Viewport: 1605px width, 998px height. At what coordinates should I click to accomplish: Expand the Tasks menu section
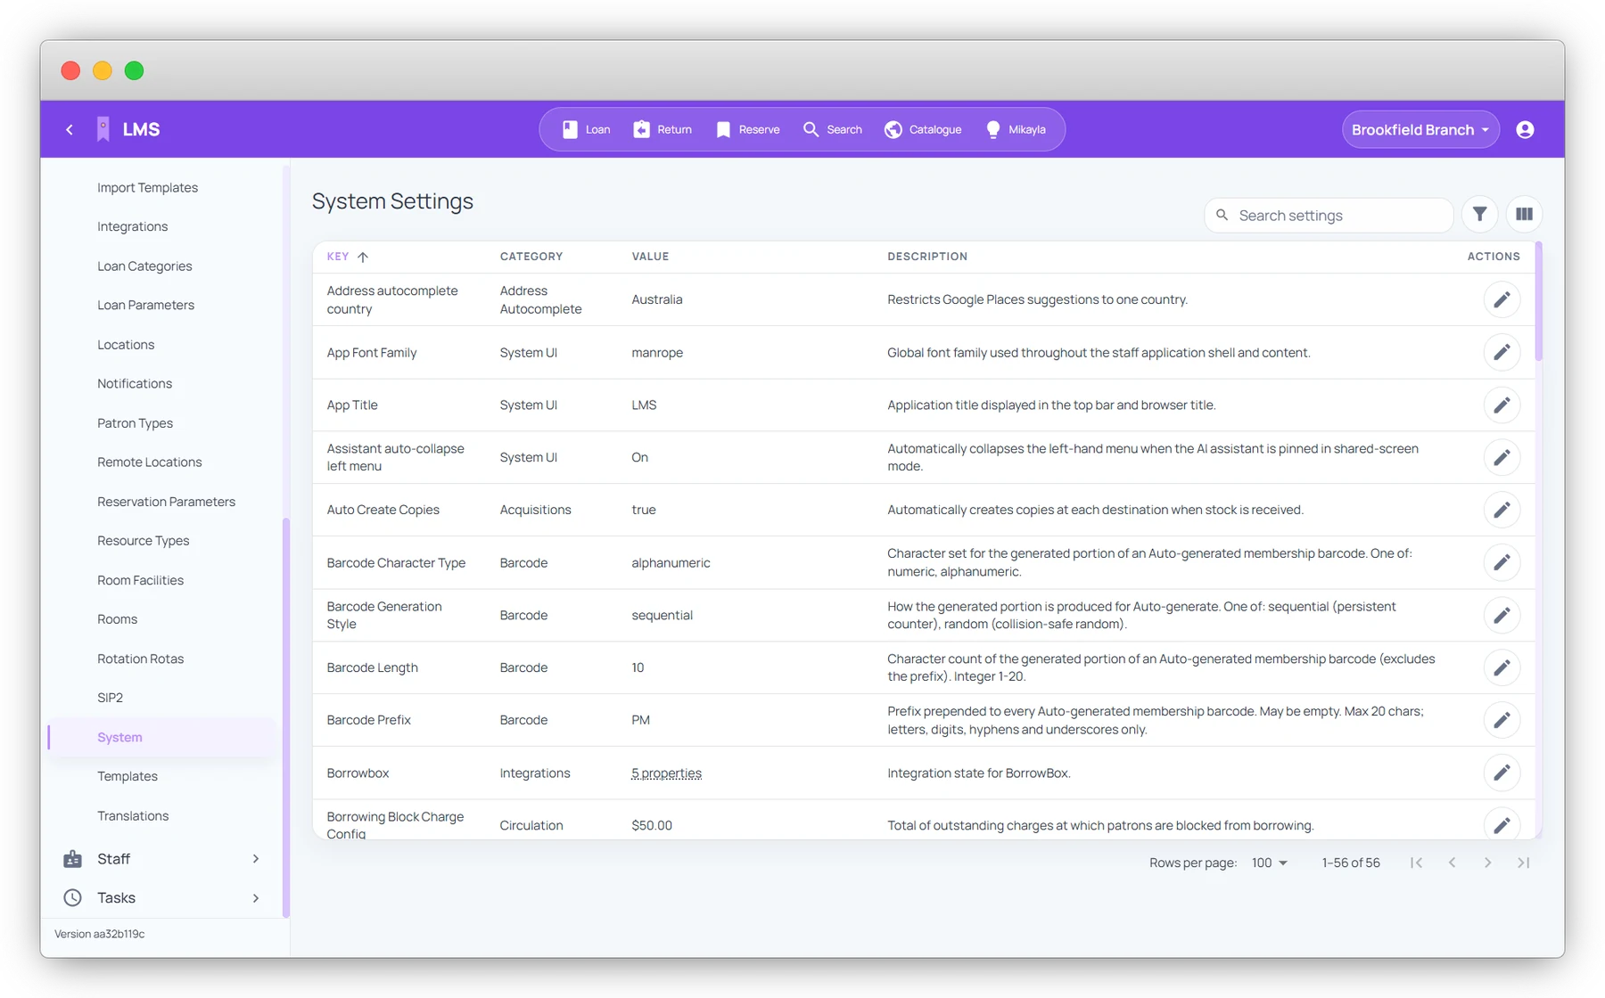[x=161, y=897]
